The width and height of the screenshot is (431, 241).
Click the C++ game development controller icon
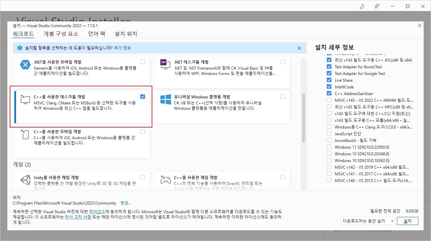166,180
